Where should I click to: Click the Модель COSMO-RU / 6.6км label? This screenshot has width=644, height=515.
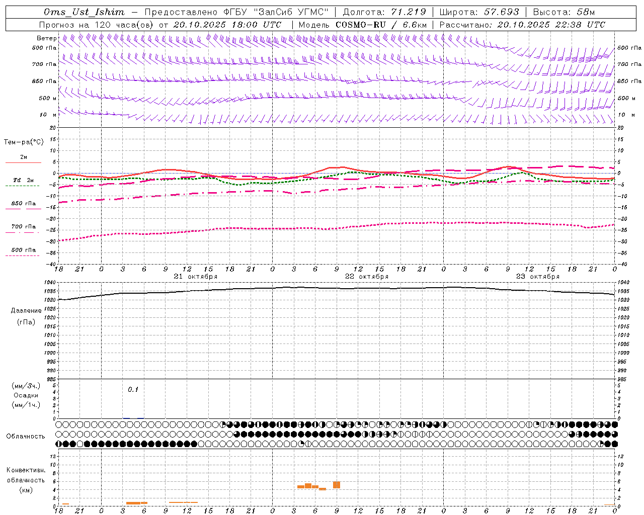click(x=362, y=25)
